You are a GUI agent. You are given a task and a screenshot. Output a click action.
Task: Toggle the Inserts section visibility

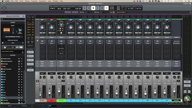point(33,27)
